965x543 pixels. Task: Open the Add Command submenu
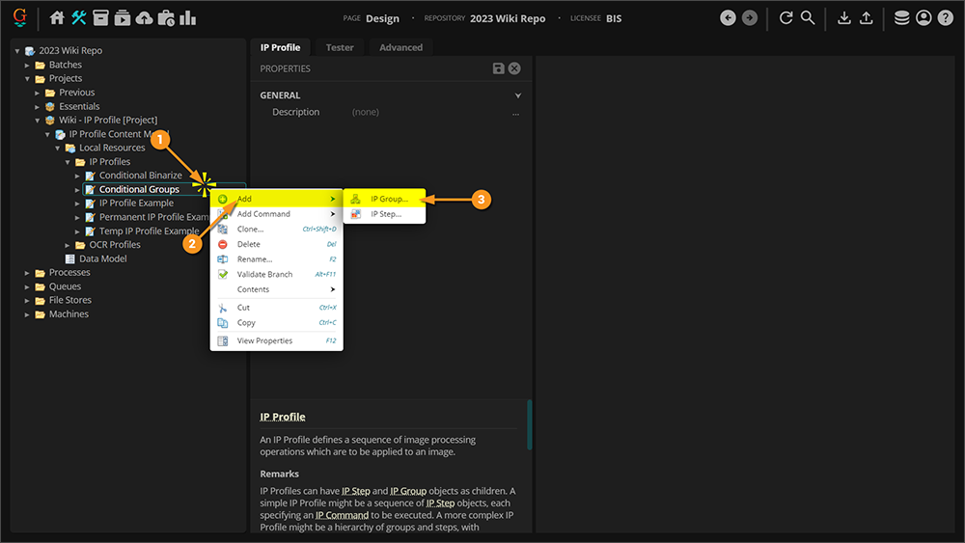pyautogui.click(x=276, y=214)
